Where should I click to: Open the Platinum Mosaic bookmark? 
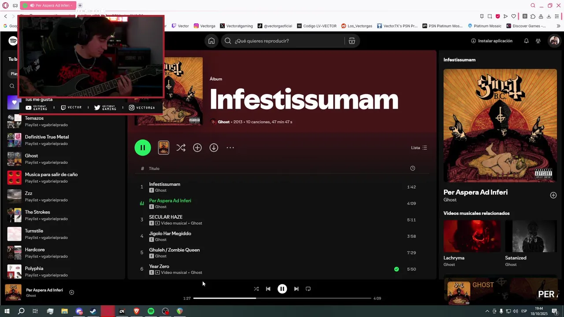pos(484,26)
